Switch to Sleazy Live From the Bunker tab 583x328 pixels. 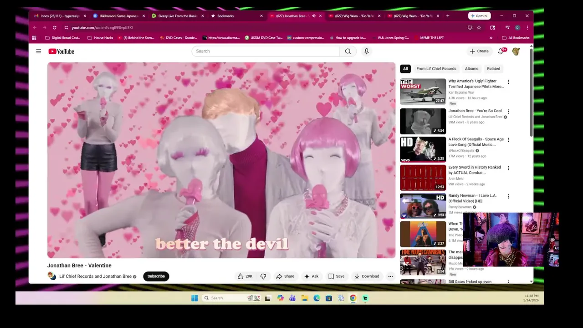click(178, 16)
